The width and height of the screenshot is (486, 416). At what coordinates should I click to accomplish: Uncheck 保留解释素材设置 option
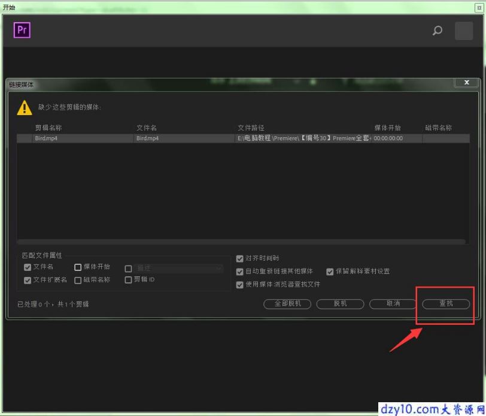(x=330, y=272)
